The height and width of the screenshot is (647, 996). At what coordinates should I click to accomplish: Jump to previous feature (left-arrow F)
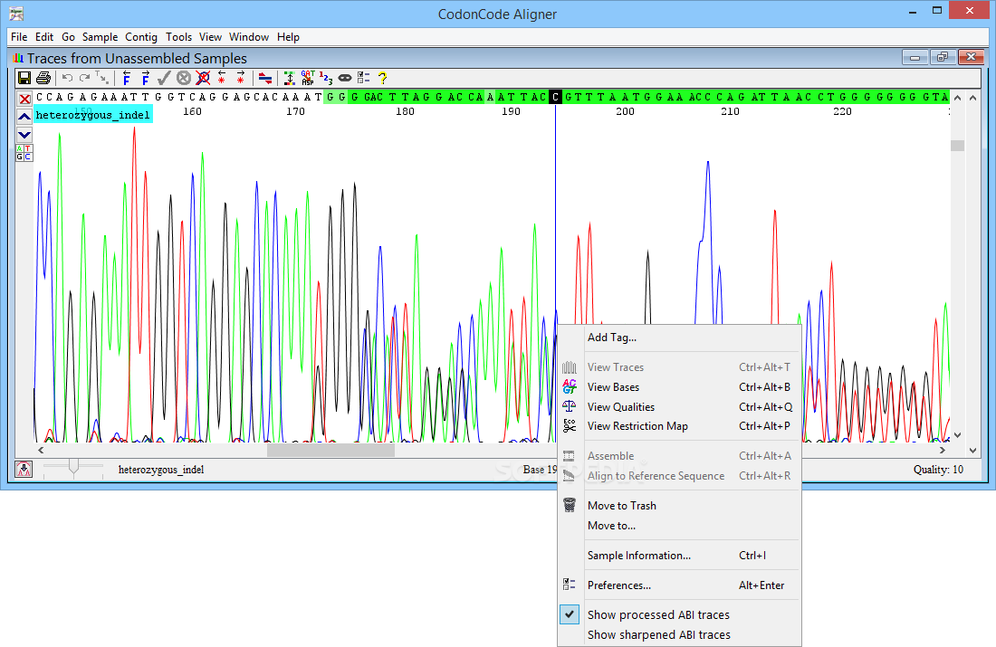pos(127,78)
